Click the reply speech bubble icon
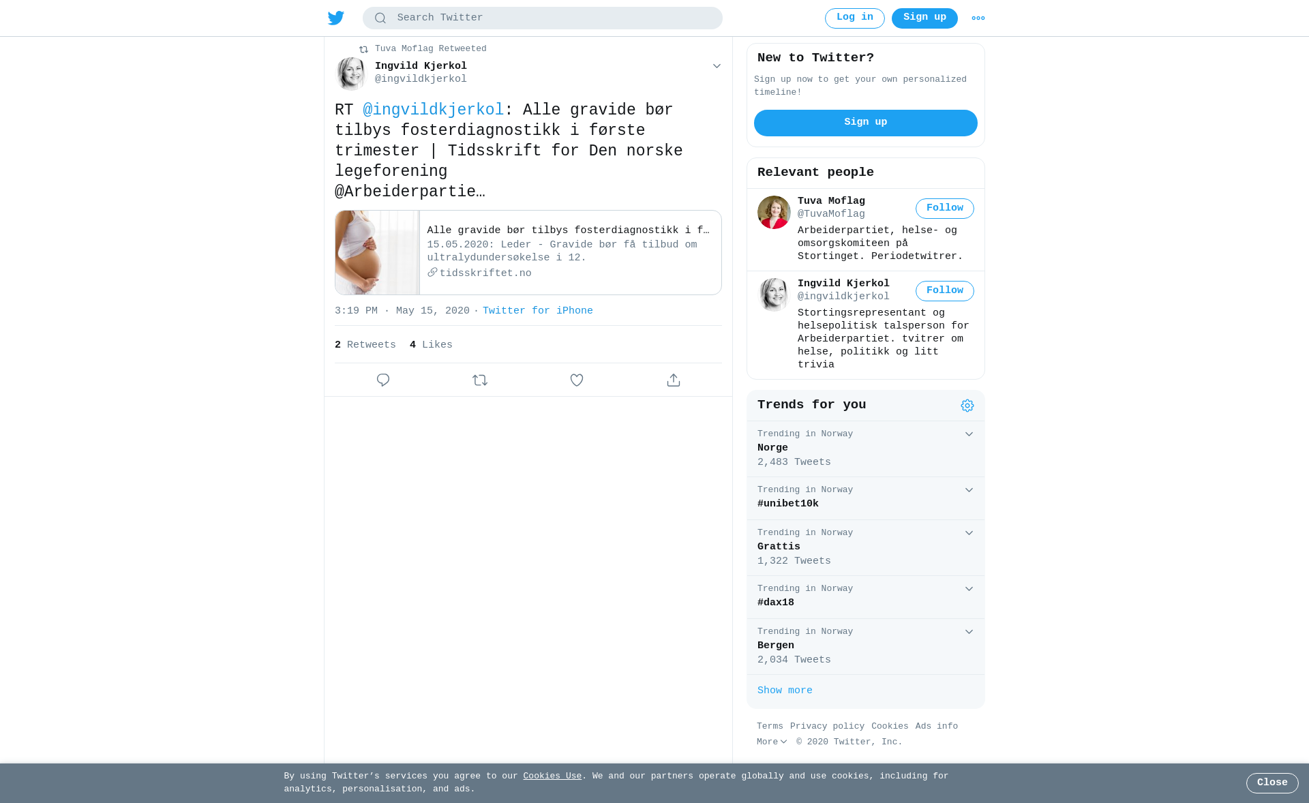The height and width of the screenshot is (803, 1309). 383,380
